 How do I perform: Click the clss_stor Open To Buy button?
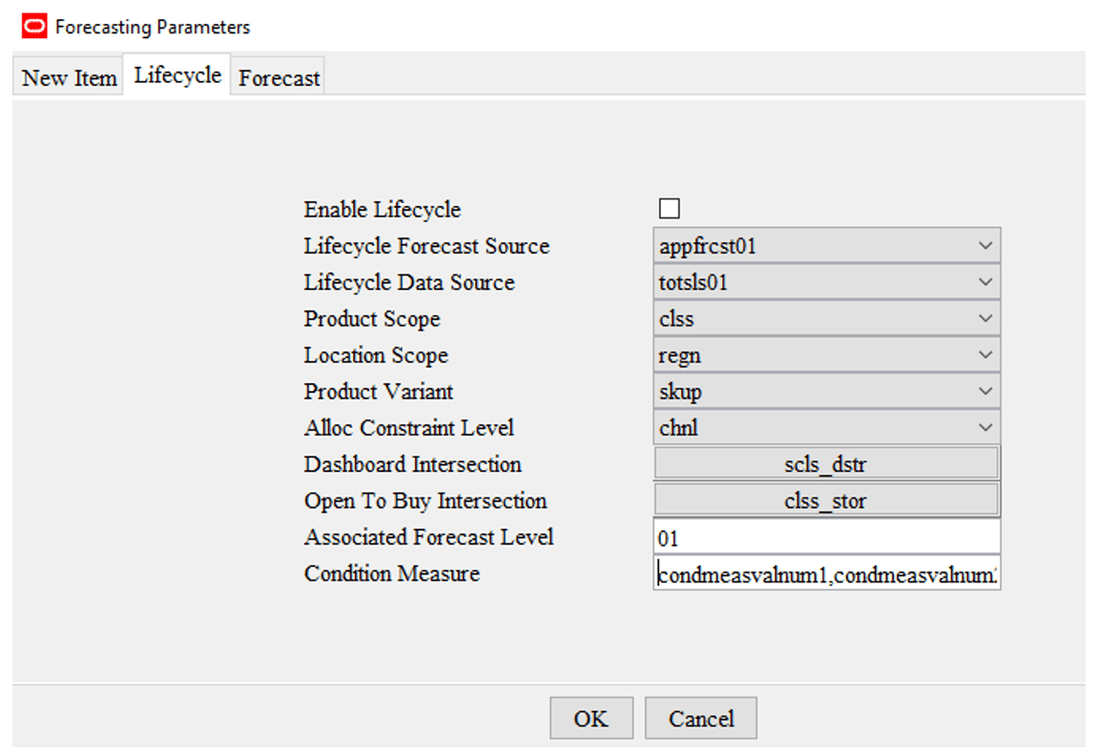(x=825, y=499)
